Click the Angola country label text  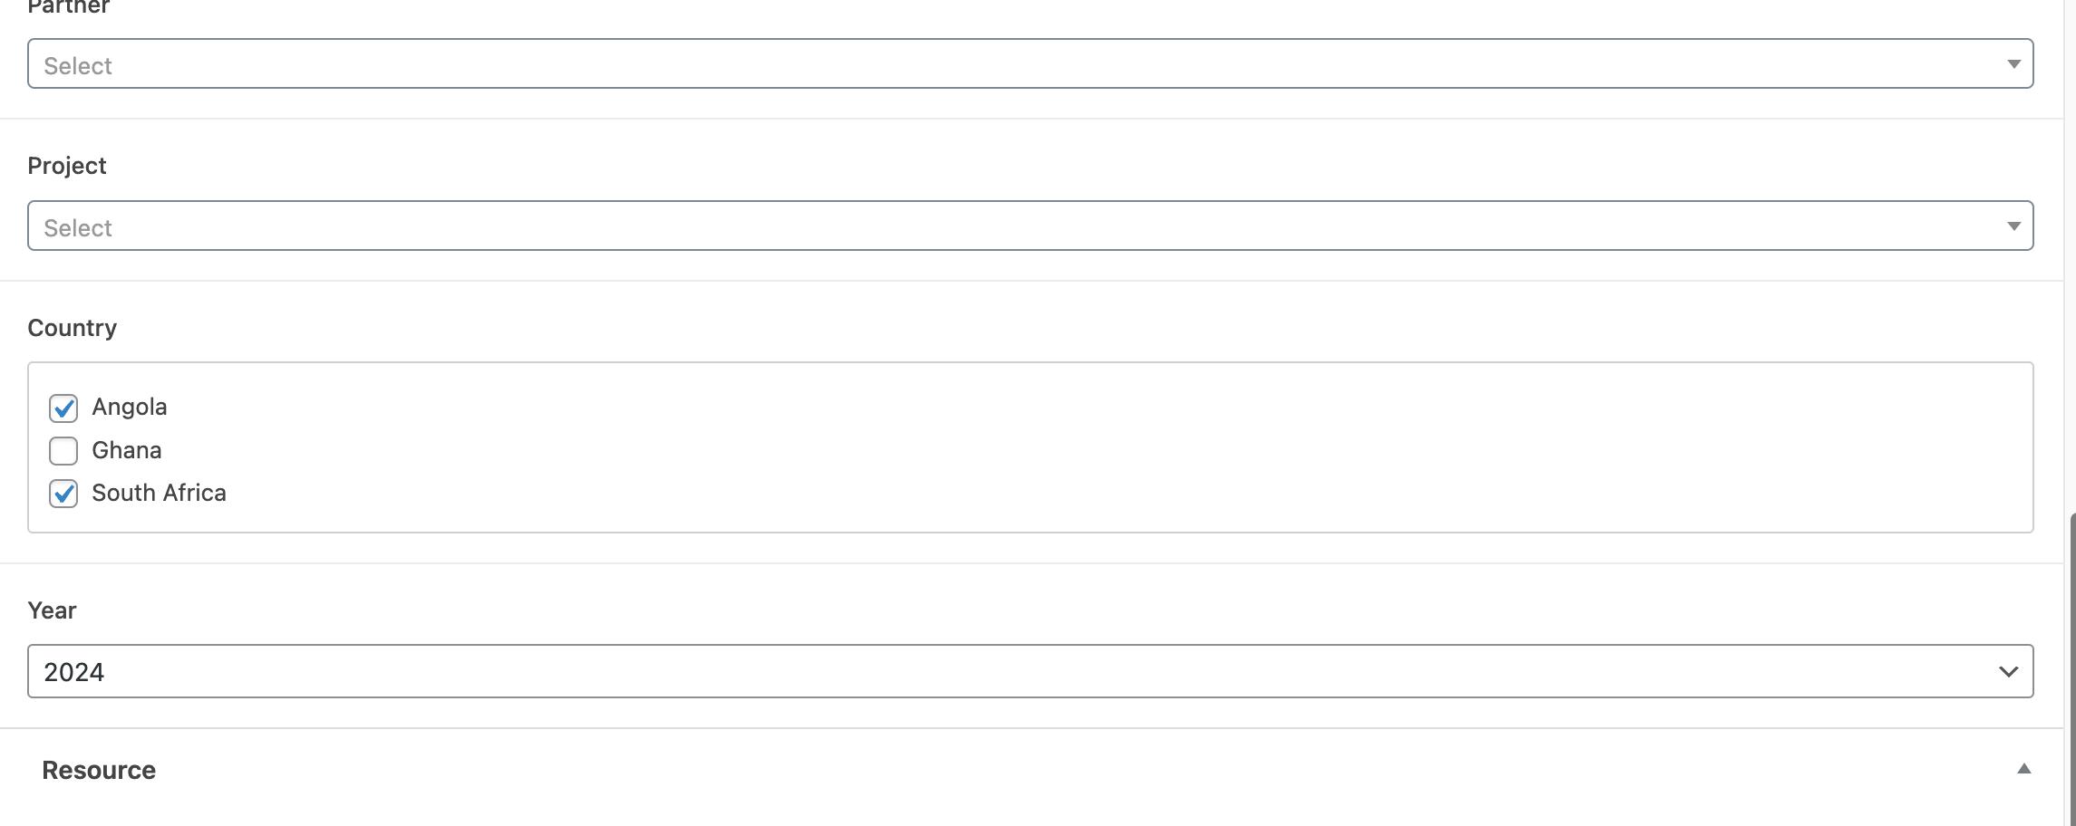[x=130, y=408]
